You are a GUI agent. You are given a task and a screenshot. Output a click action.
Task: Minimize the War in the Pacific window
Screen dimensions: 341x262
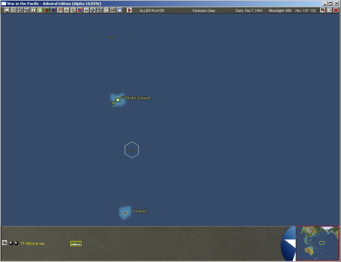click(x=325, y=4)
